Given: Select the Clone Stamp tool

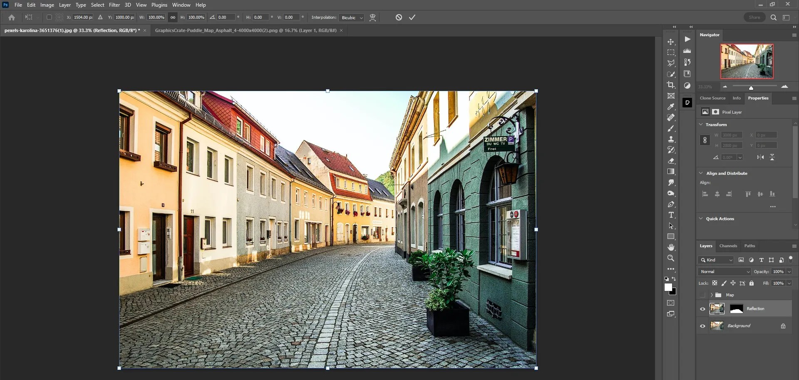Looking at the screenshot, I should 671,139.
